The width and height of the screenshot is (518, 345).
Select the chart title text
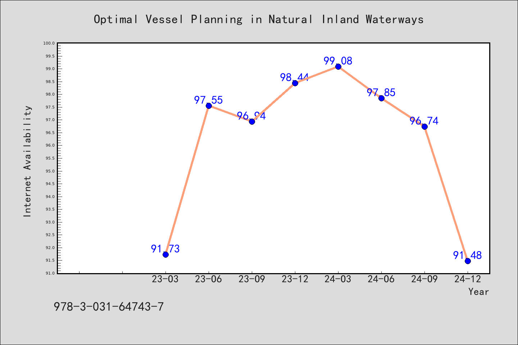point(259,19)
